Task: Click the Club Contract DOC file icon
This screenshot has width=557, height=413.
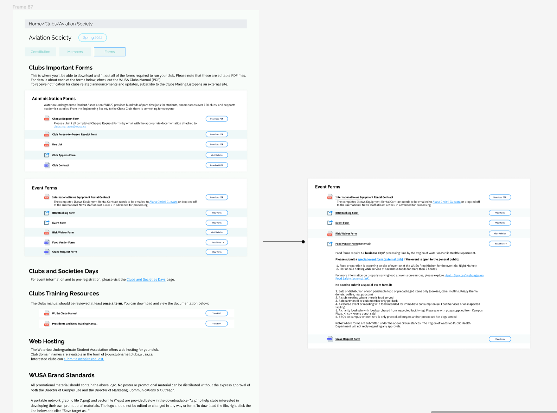Action: 46,165
